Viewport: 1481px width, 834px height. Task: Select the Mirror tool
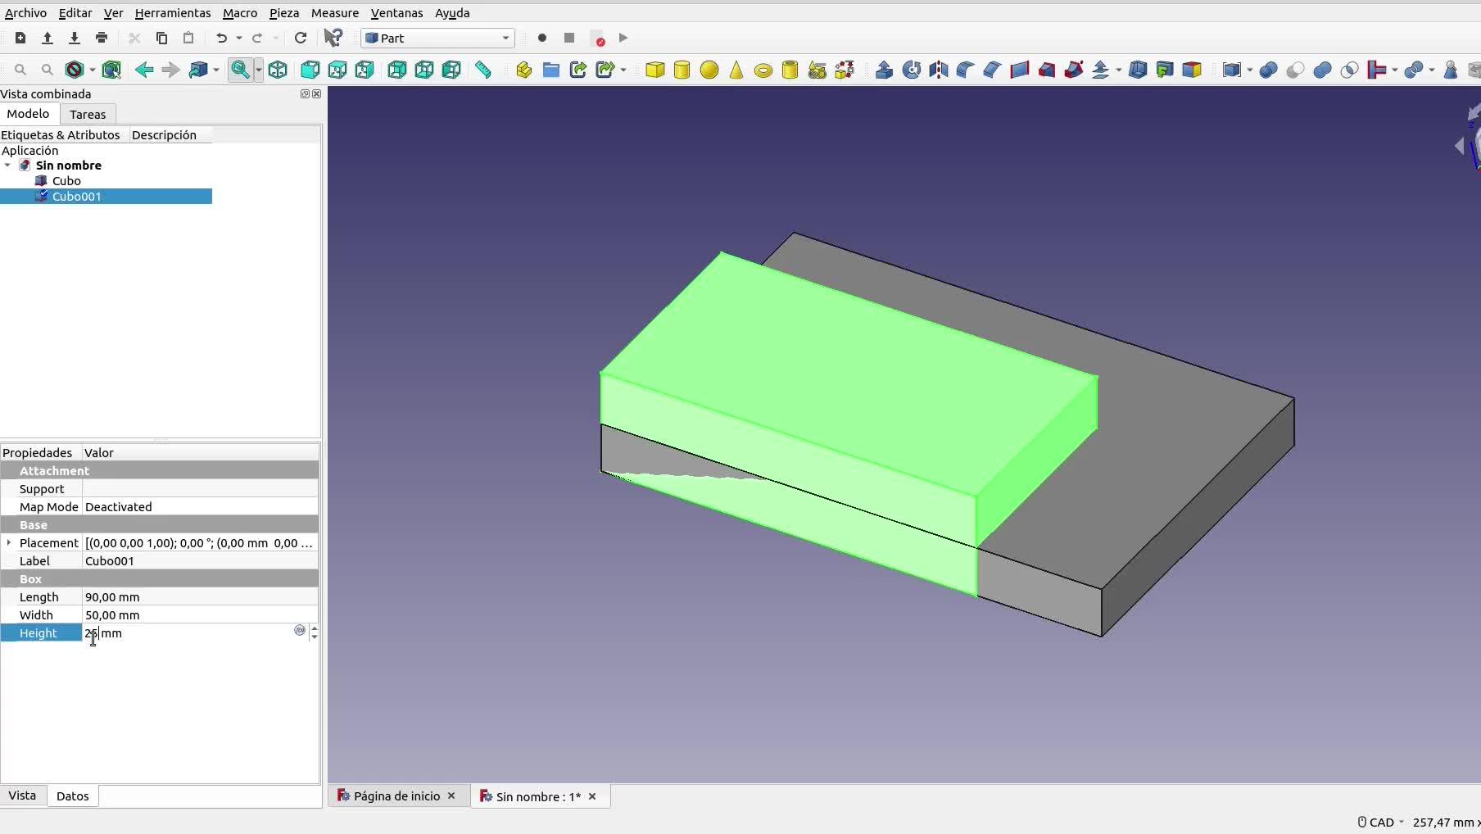pyautogui.click(x=939, y=70)
